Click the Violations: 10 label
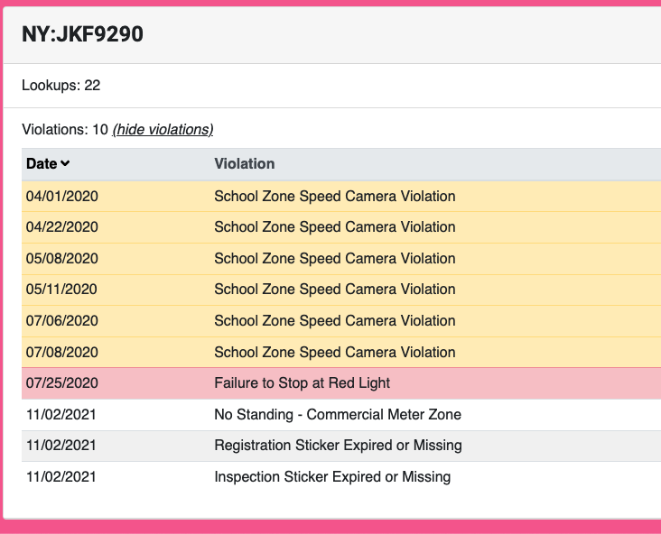This screenshot has height=534, width=661. (65, 129)
